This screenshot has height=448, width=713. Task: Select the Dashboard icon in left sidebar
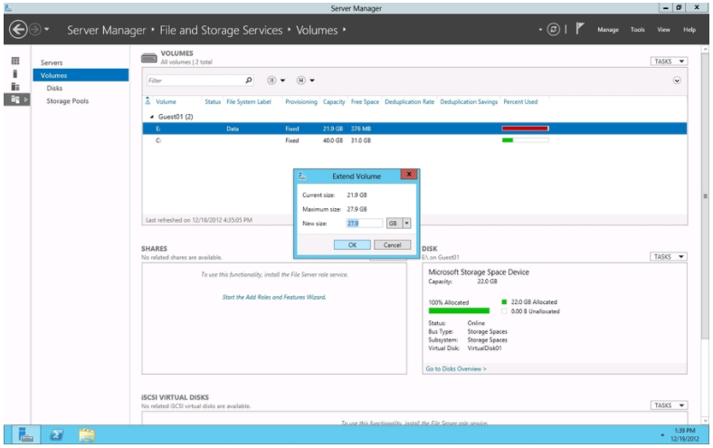tap(15, 61)
